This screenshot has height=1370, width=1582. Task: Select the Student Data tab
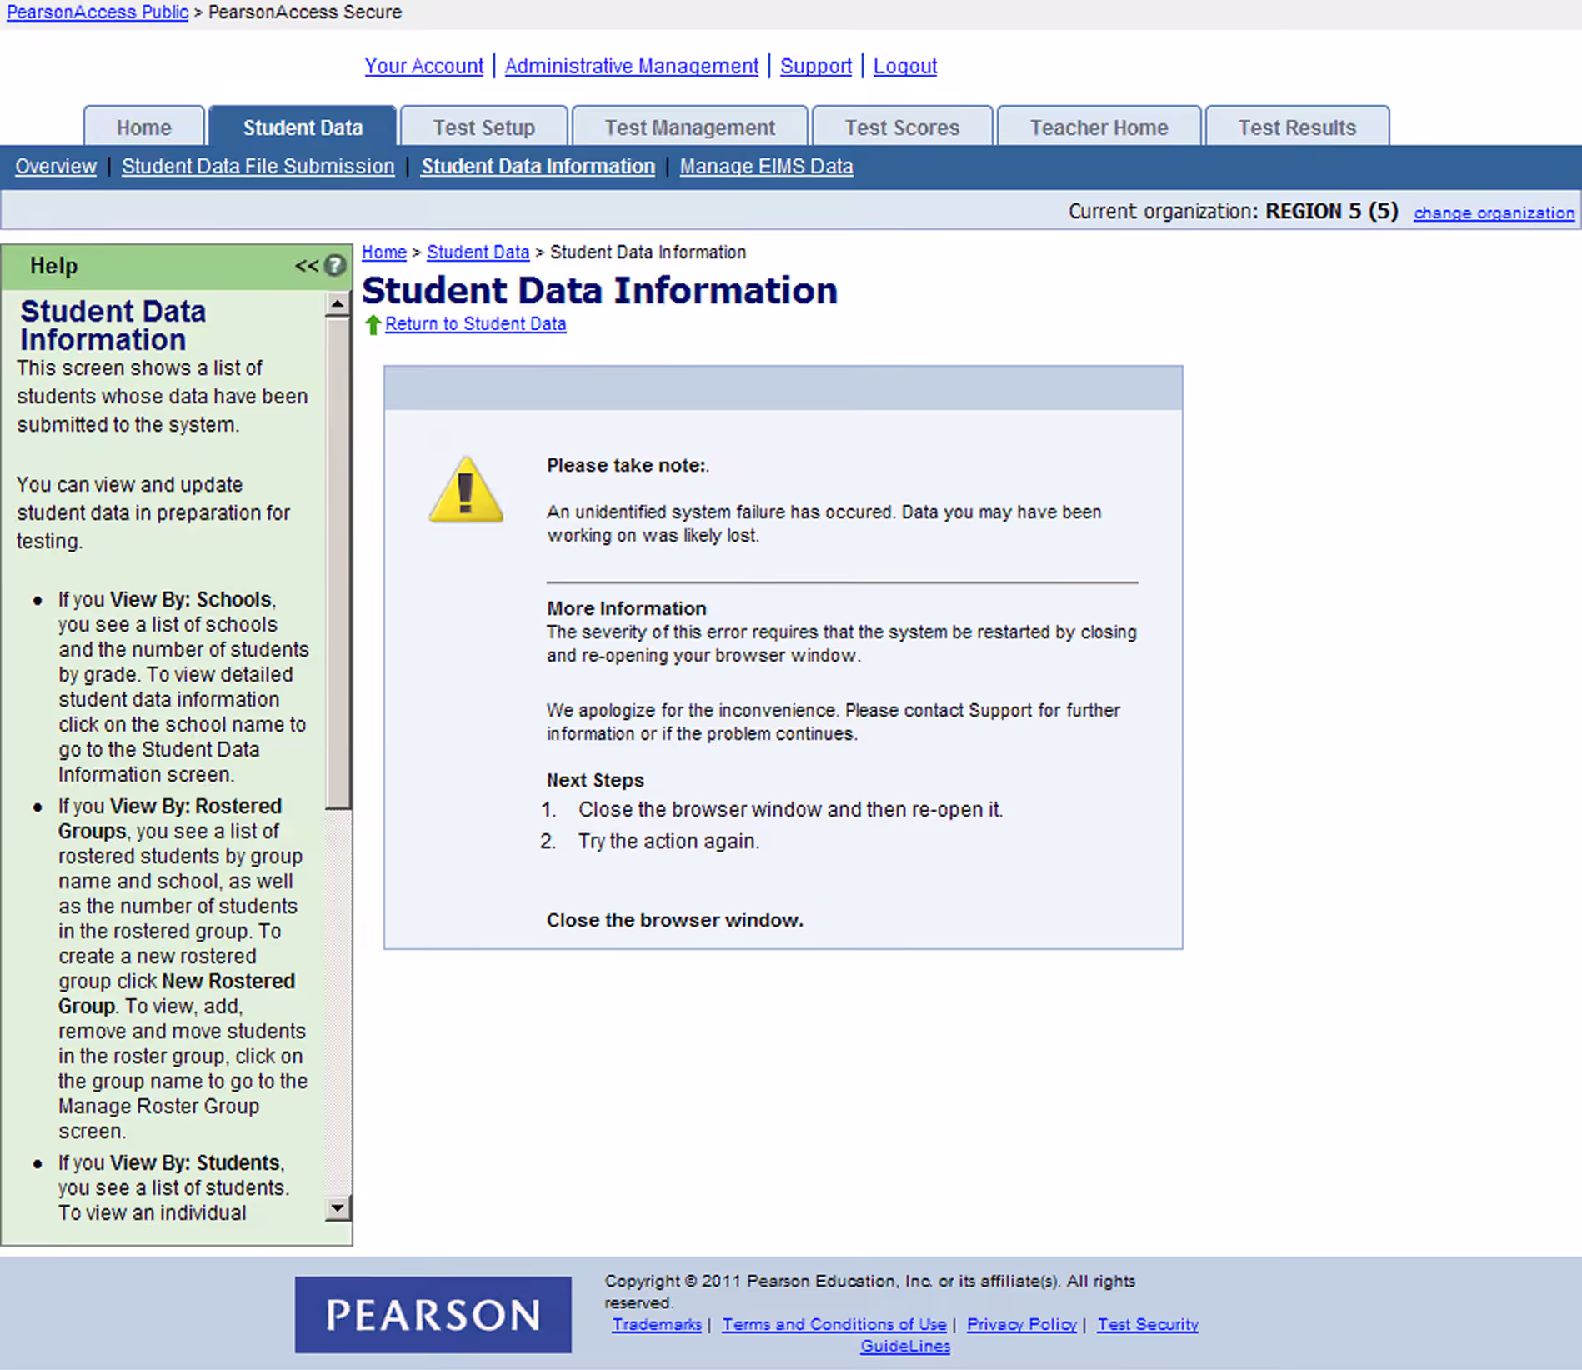tap(303, 127)
